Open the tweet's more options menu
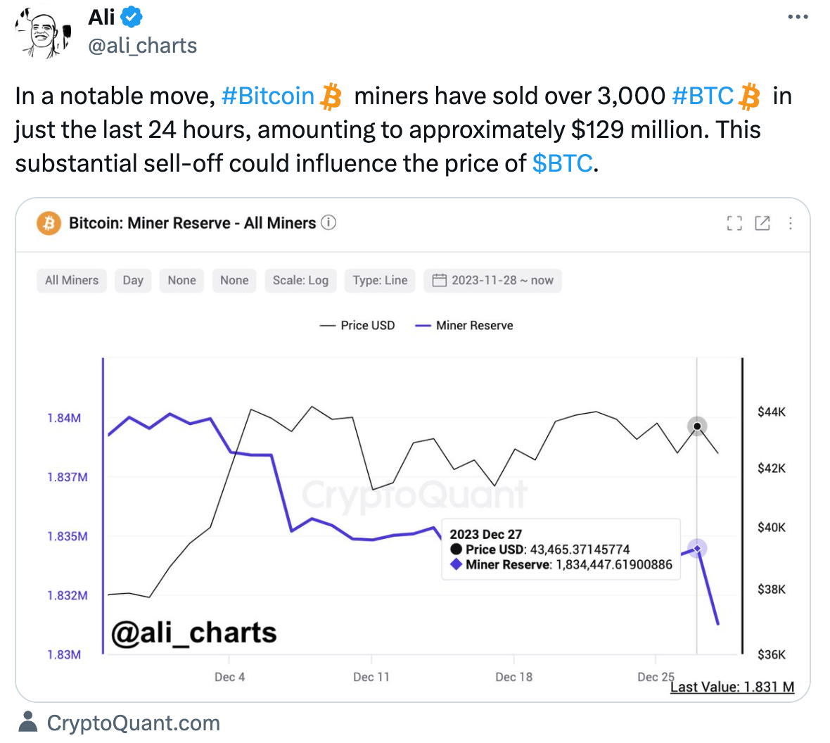830x743 pixels. click(x=798, y=17)
